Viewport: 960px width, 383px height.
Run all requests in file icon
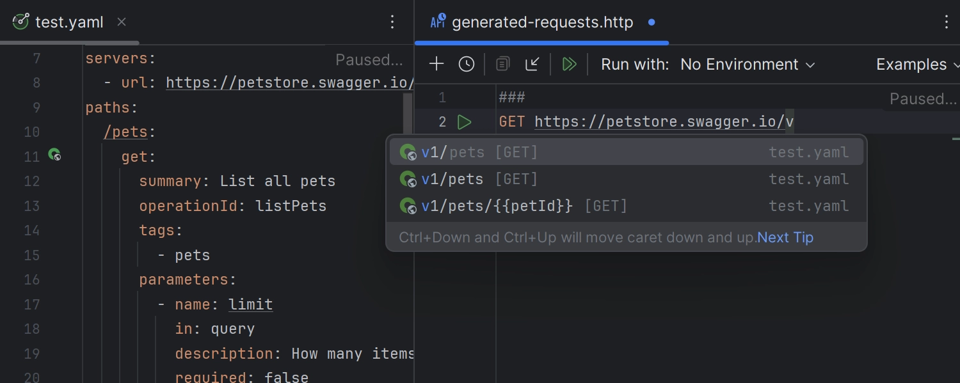(569, 64)
